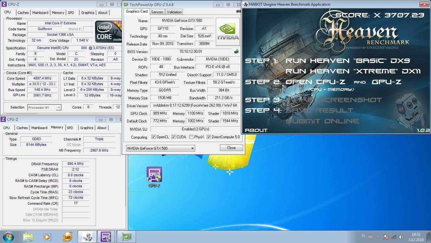
Task: Open the Validation tab in GPU-Z
Action: click(x=174, y=12)
